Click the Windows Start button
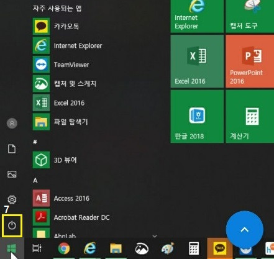 [x=12, y=248]
